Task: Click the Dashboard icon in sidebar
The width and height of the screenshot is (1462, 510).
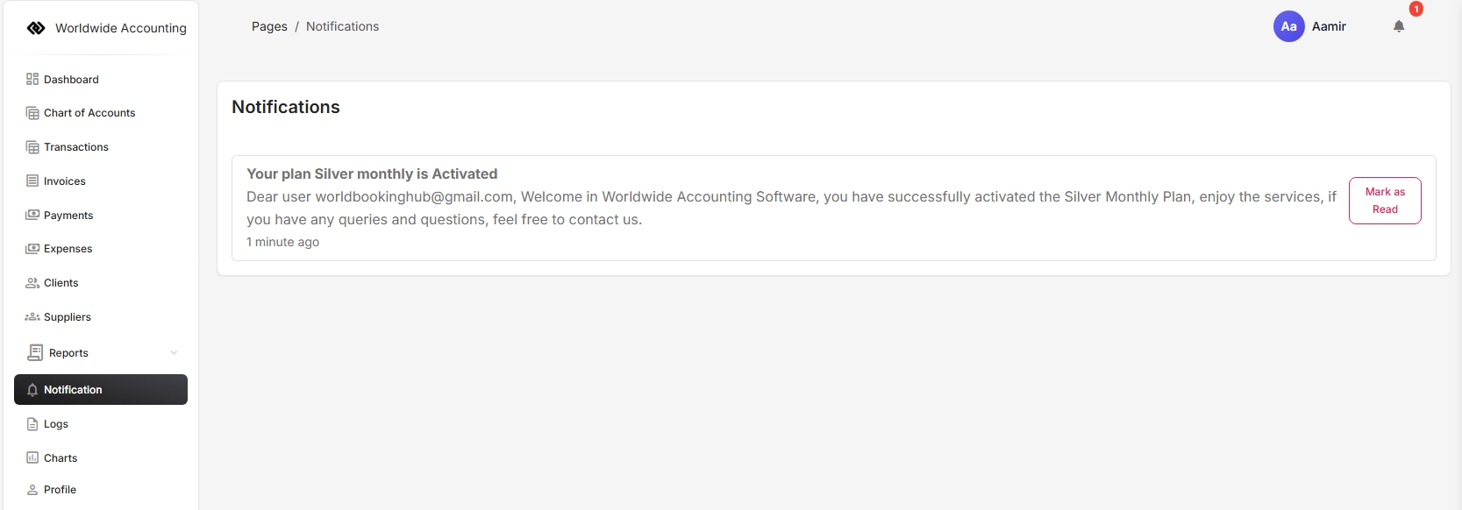Action: [32, 79]
